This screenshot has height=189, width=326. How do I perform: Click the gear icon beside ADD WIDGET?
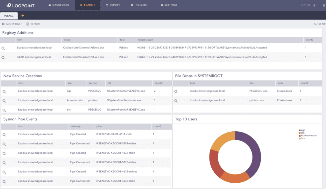pos(4,24)
